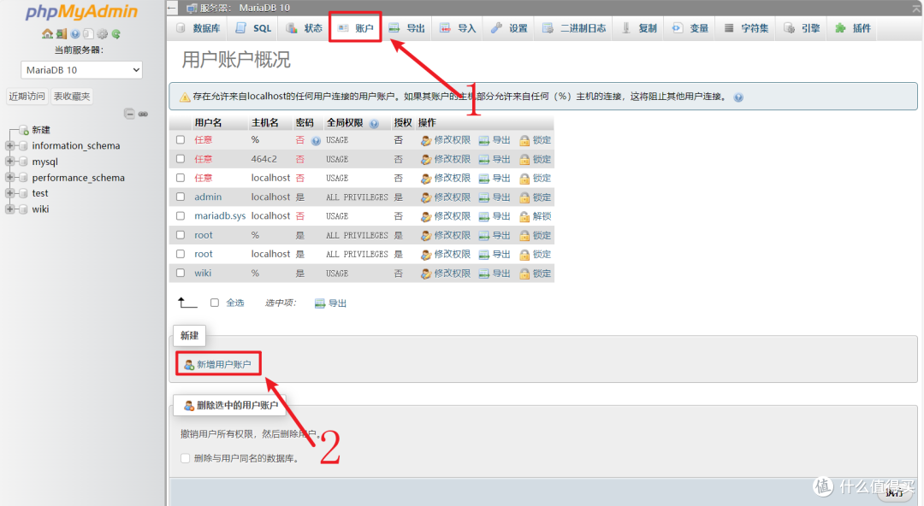Select the admin account checkbox
Image resolution: width=924 pixels, height=506 pixels.
(x=181, y=197)
